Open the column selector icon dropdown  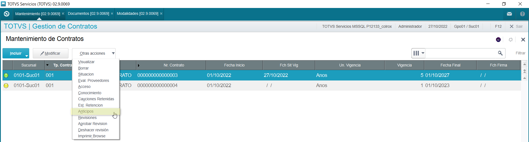click(x=419, y=53)
